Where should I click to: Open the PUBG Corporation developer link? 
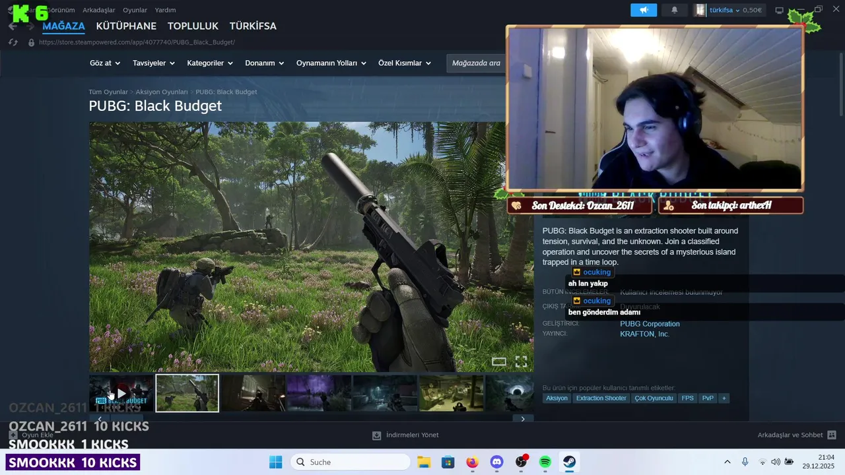tap(650, 324)
